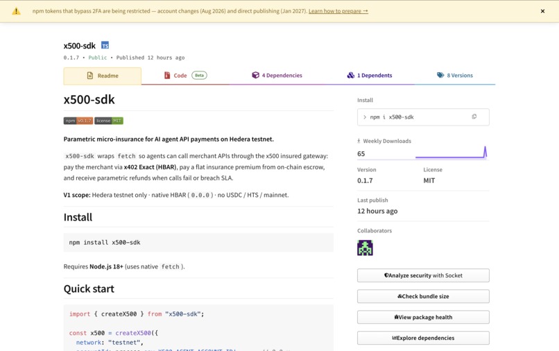This screenshot has width=559, height=351.
Task: Click the Check bundle size button
Action: pyautogui.click(x=423, y=296)
